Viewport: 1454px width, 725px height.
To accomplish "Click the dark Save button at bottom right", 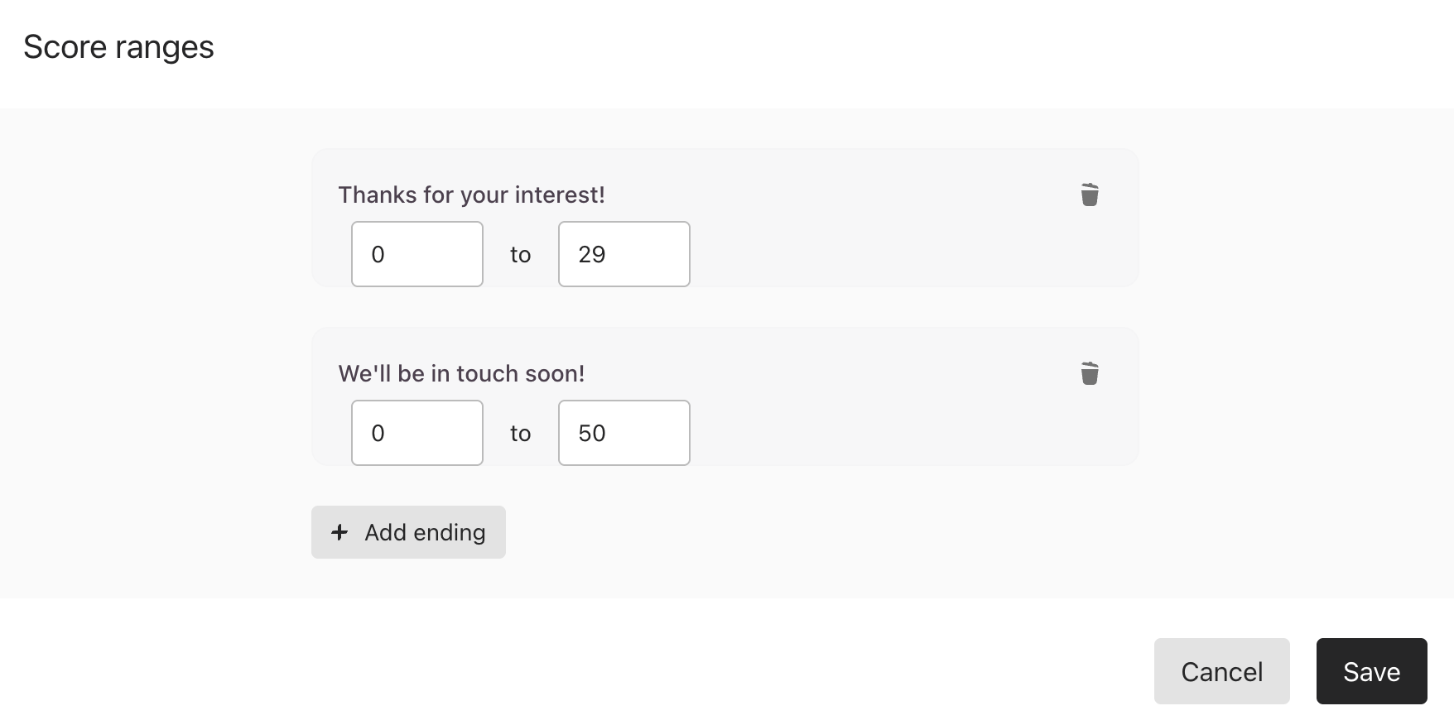I will 1371,671.
